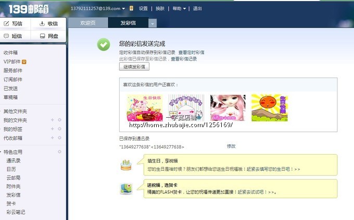Screen dimensions: 354x220
Task: Open the 查看彩信记录 link
Action: 184,59
